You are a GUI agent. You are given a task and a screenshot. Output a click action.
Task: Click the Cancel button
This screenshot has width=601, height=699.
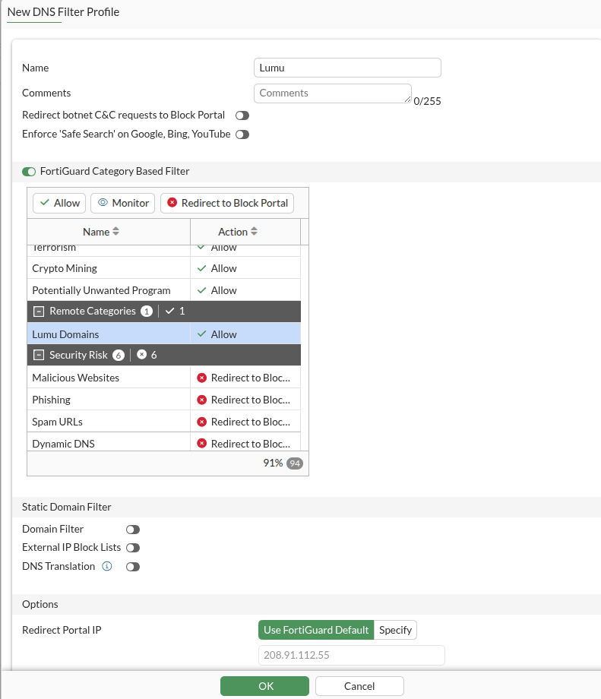pyautogui.click(x=359, y=686)
